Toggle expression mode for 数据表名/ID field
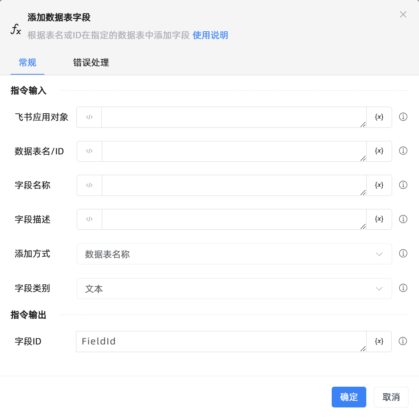Viewport: 419px width, 418px height. [89, 151]
